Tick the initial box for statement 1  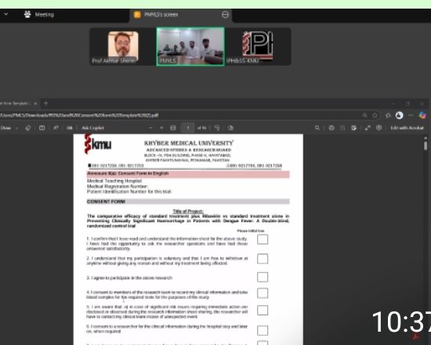click(263, 239)
